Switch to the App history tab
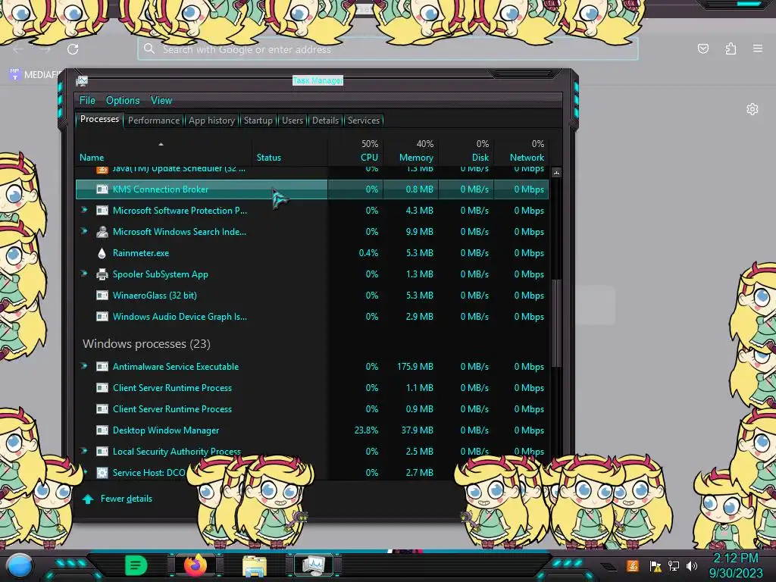Viewport: 776px width, 582px height. click(x=211, y=120)
